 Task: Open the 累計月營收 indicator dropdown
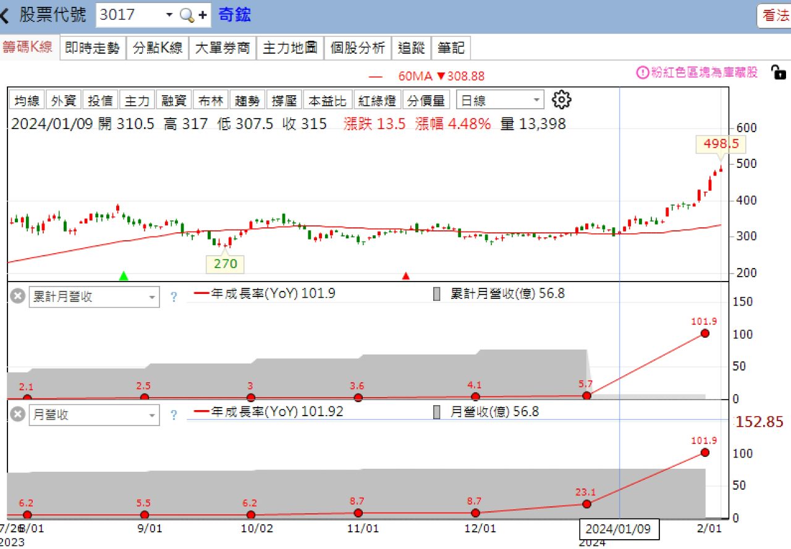[x=94, y=297]
